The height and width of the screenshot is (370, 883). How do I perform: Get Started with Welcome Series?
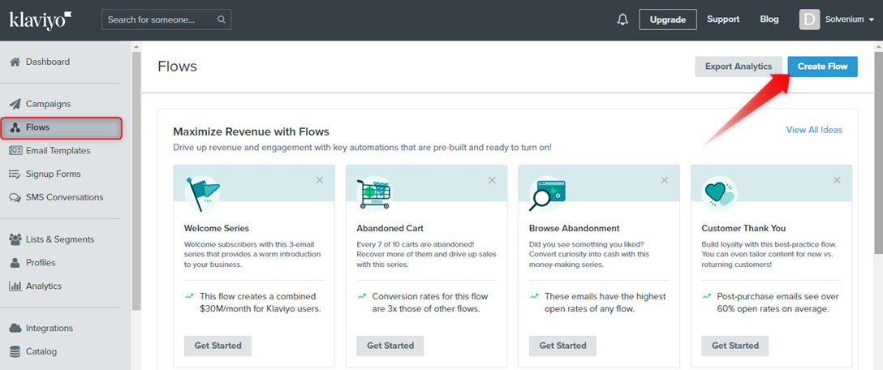218,346
